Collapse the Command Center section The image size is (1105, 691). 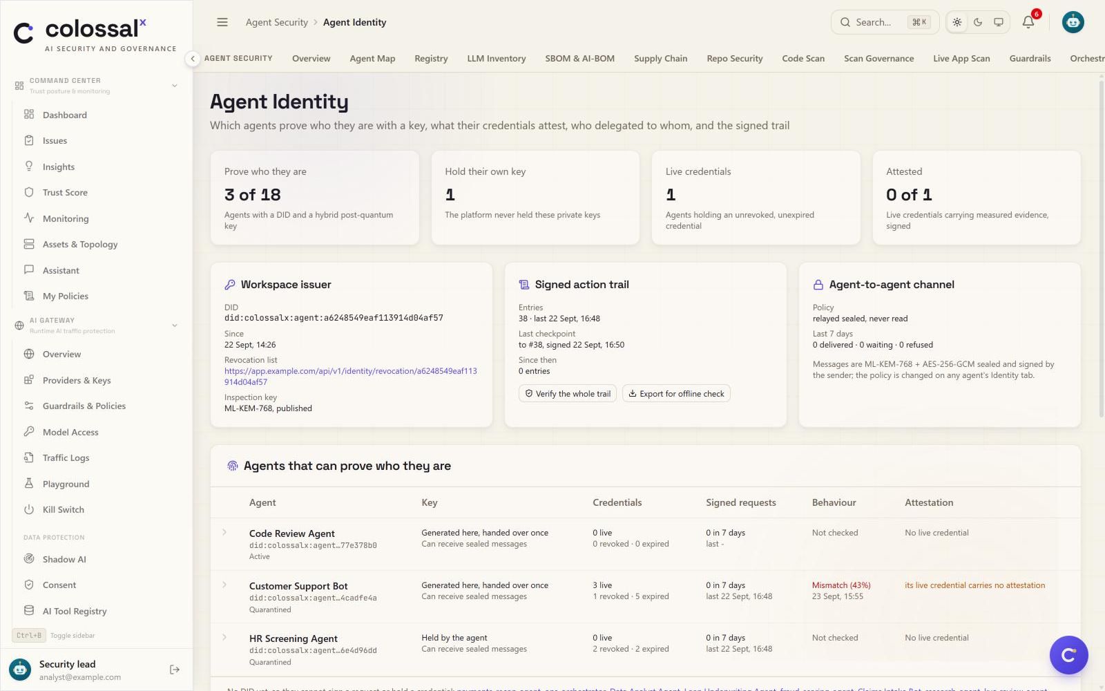point(175,86)
